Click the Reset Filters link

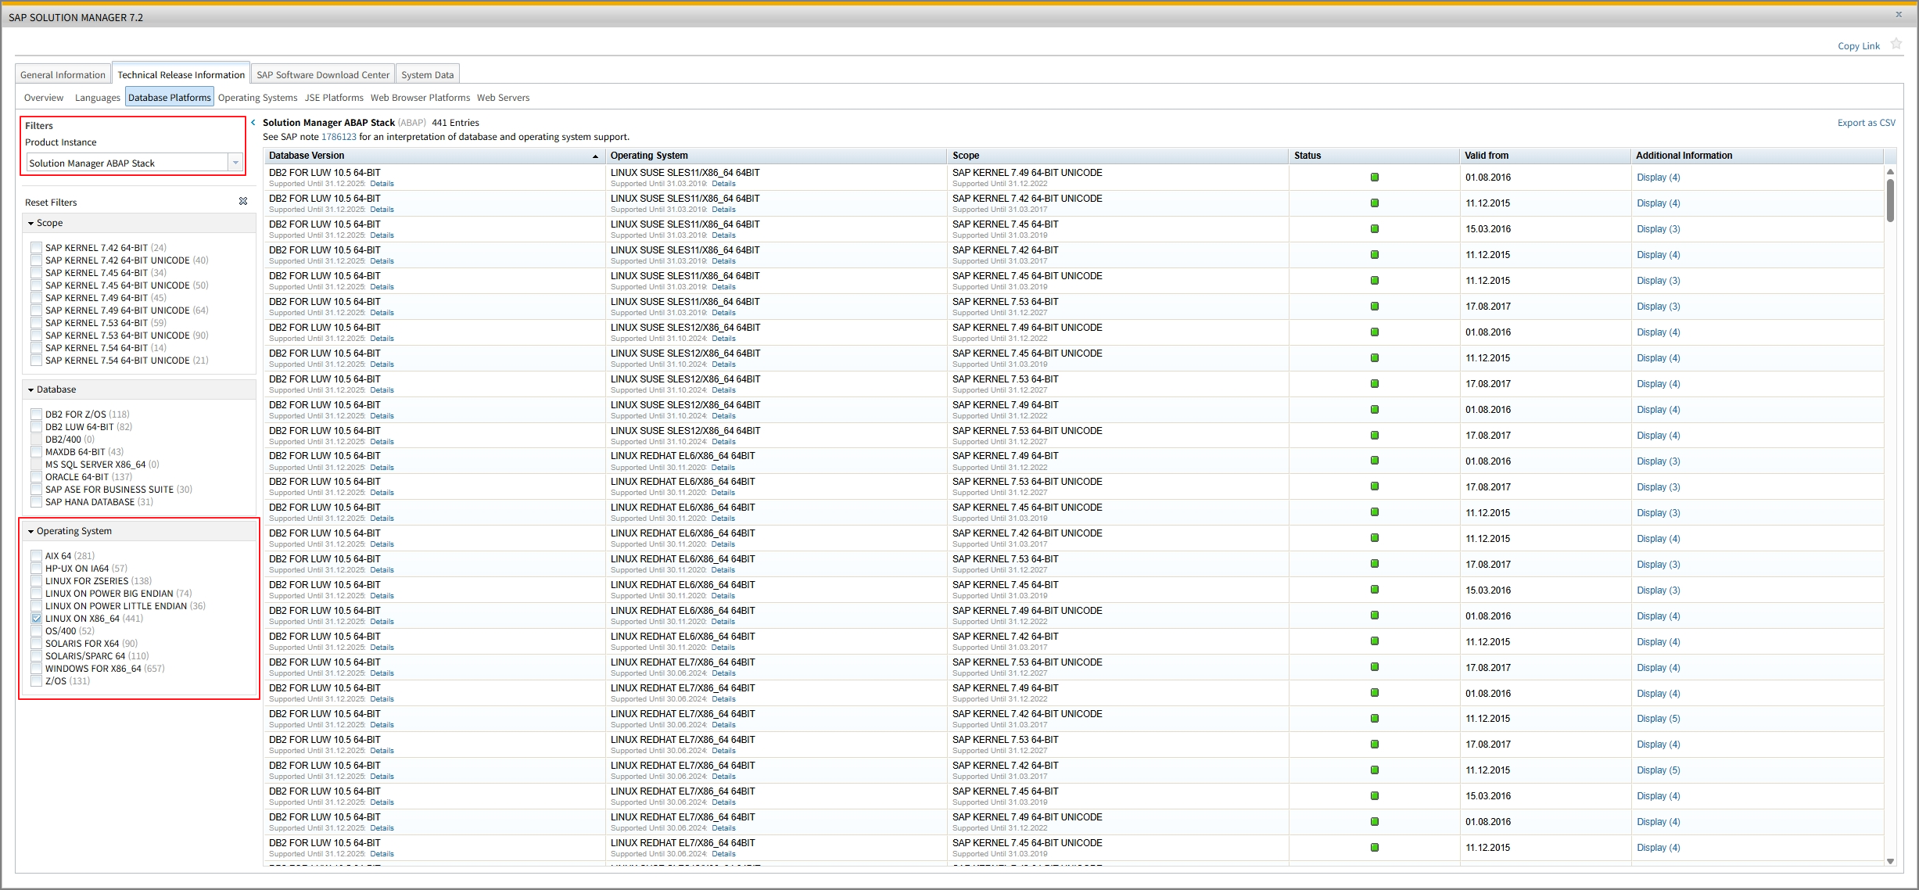point(51,203)
